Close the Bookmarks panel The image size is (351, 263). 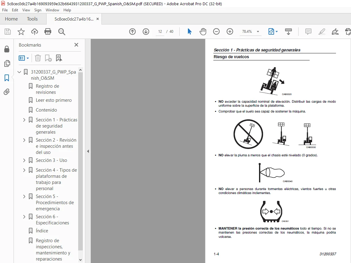(x=76, y=45)
